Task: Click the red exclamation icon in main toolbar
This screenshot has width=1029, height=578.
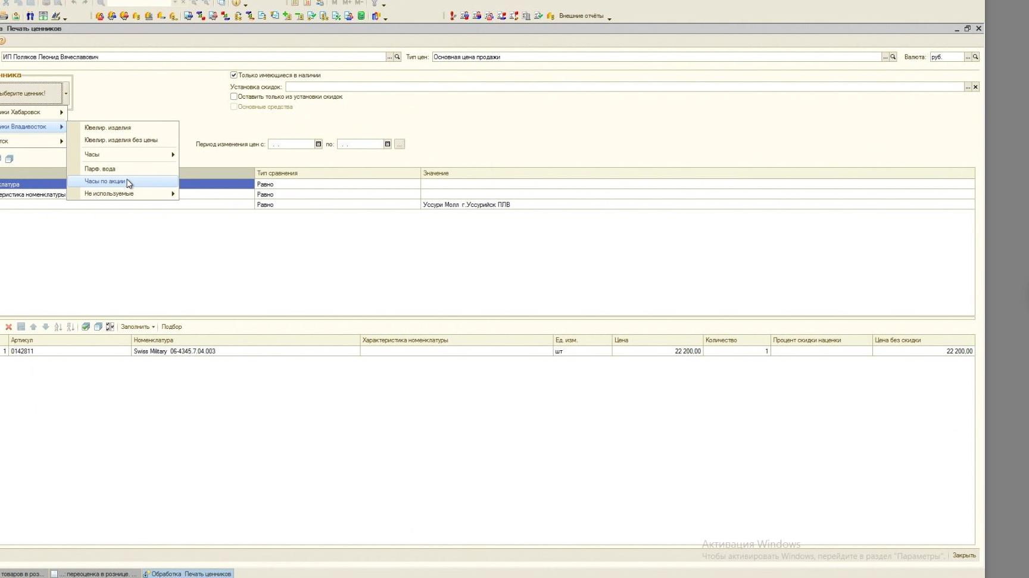Action: 453,16
